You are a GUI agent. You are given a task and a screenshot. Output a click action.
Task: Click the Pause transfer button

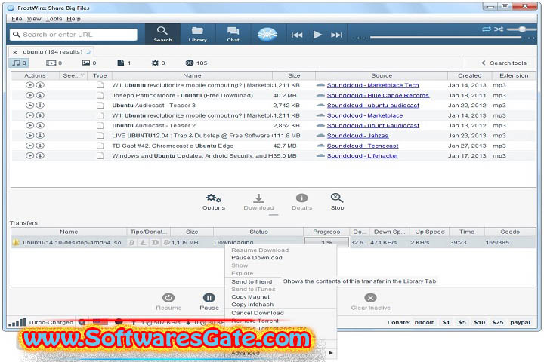point(209,302)
